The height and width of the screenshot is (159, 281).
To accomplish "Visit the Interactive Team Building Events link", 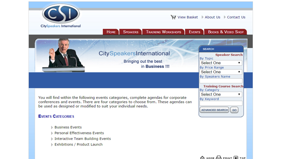I will click(83, 139).
